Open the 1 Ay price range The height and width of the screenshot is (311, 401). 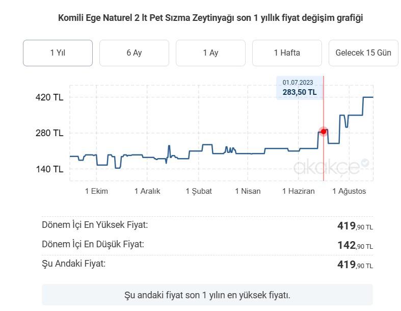click(x=210, y=53)
